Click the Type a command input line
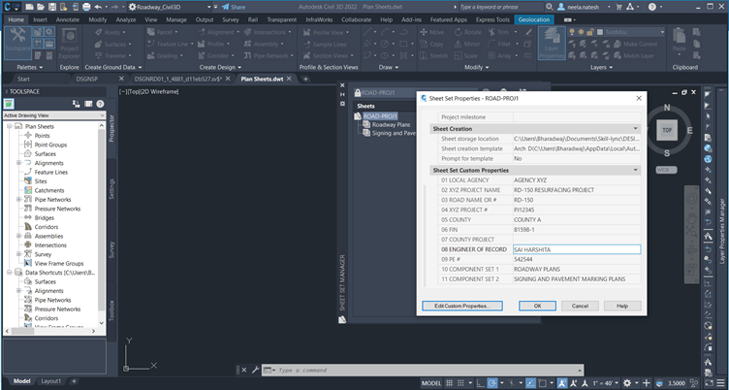The height and width of the screenshot is (390, 729). click(x=428, y=370)
